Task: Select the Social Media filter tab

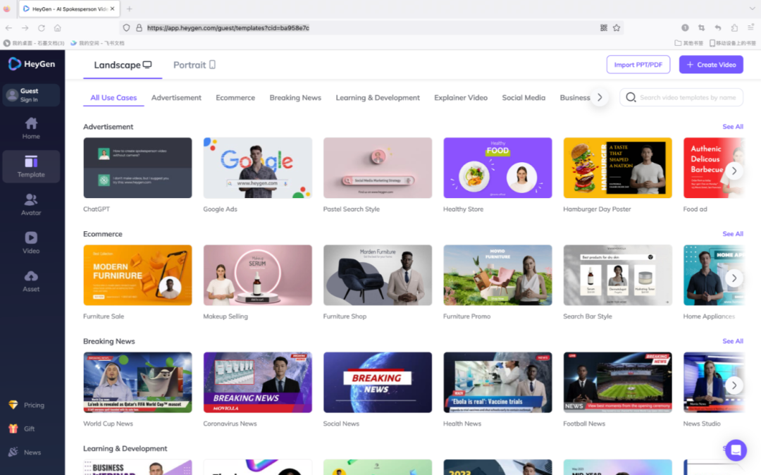Action: (524, 97)
